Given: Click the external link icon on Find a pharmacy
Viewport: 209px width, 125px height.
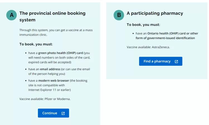Looking at the screenshot, I should [176, 62].
